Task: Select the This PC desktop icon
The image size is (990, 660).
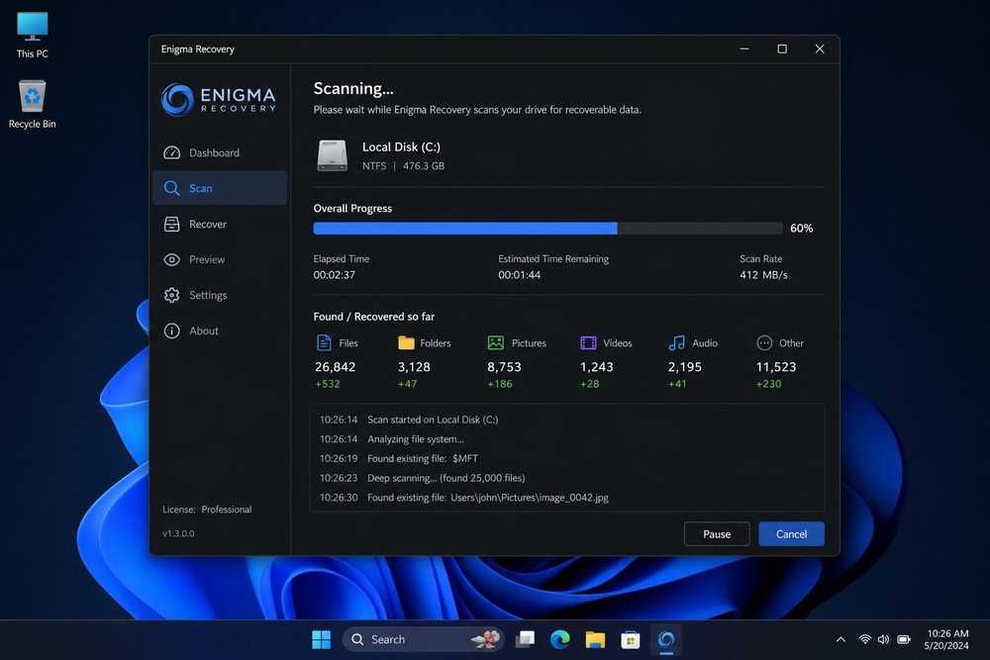Action: click(x=33, y=36)
